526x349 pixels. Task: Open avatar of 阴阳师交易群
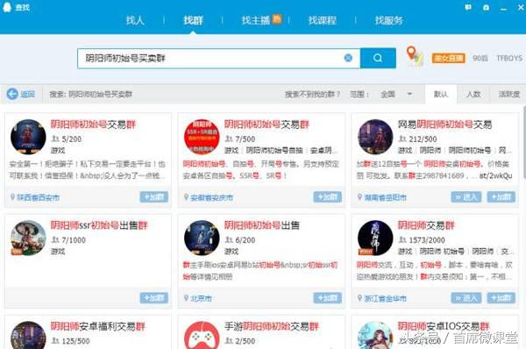pos(375,238)
